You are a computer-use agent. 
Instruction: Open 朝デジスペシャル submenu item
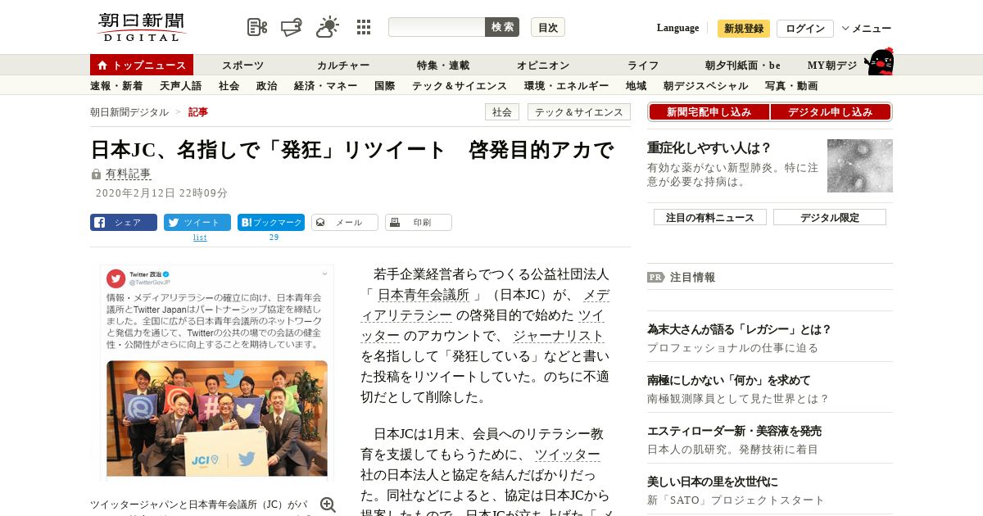click(705, 85)
